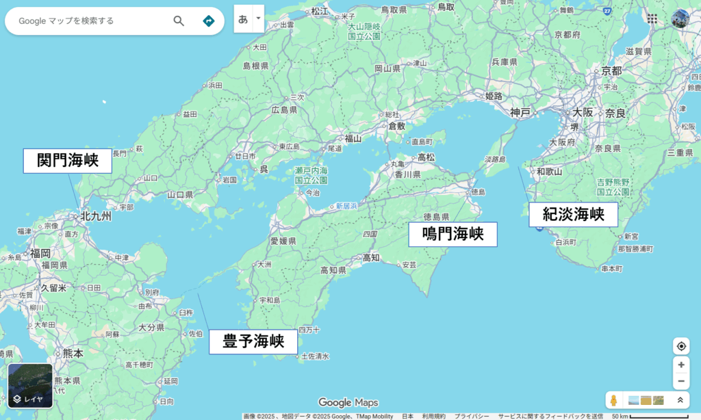Toggle the 50 km map scale units
The image size is (701, 420).
click(649, 416)
